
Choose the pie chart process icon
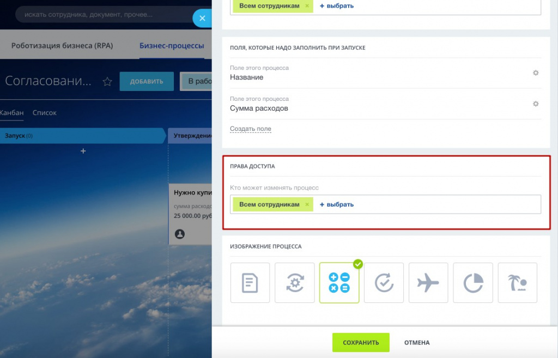[473, 283]
